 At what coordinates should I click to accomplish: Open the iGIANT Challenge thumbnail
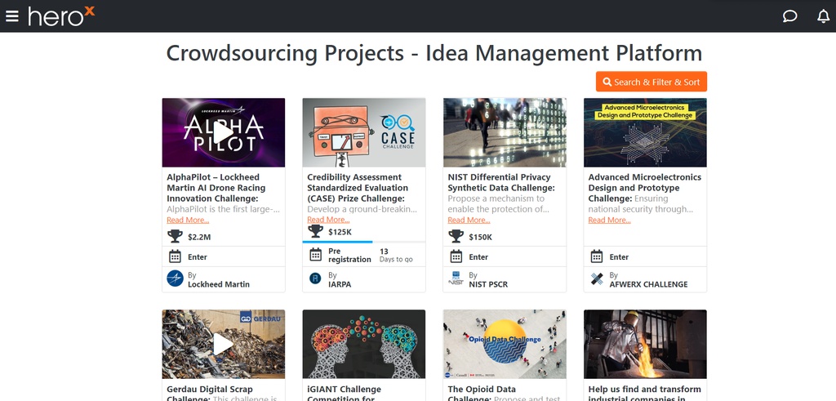click(363, 344)
